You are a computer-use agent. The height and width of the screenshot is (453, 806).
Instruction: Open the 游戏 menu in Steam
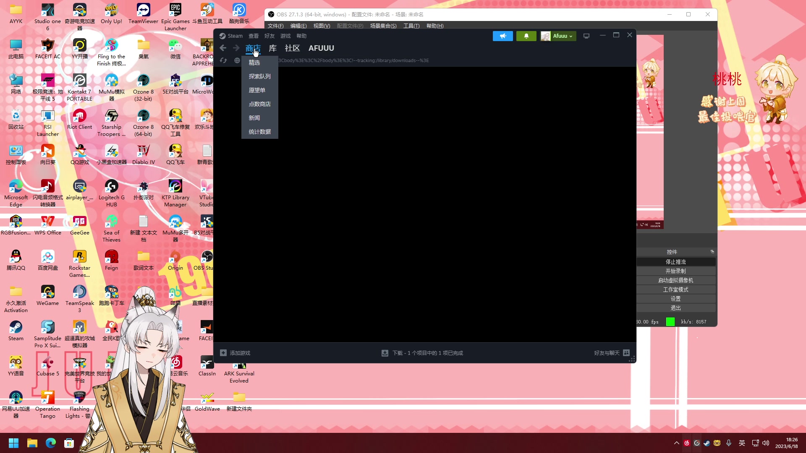285,36
